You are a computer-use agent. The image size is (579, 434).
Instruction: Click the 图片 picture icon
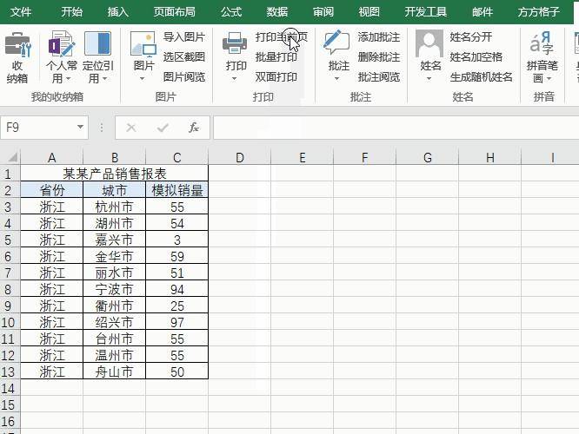(143, 44)
